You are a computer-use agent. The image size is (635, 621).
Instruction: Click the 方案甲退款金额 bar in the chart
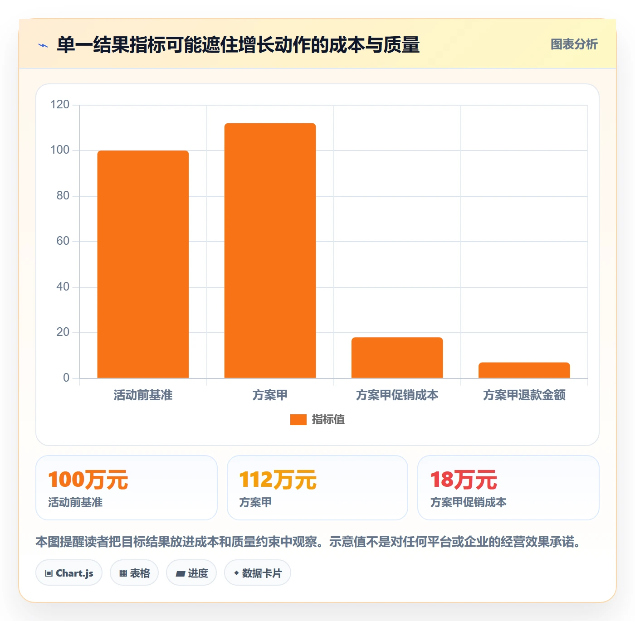click(x=524, y=370)
